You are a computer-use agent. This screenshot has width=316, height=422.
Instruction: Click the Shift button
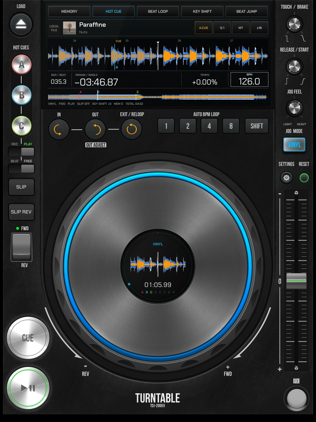257,126
